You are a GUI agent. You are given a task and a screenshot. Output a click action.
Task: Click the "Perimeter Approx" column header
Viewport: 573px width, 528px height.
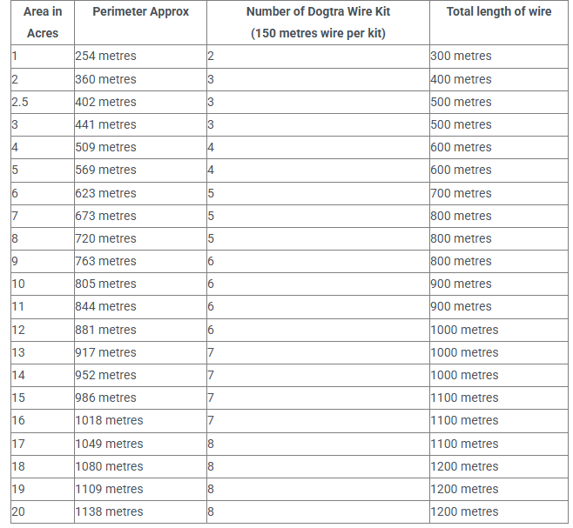(x=140, y=12)
